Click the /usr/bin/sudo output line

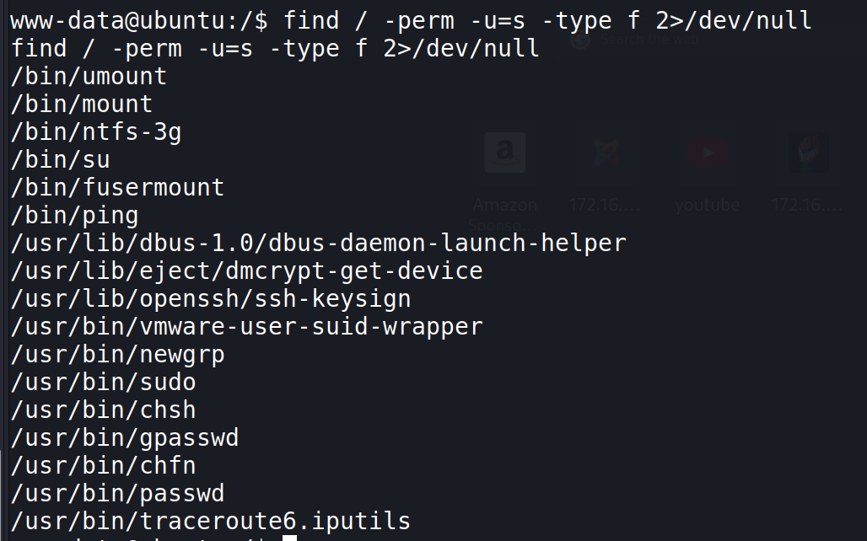[x=104, y=383]
